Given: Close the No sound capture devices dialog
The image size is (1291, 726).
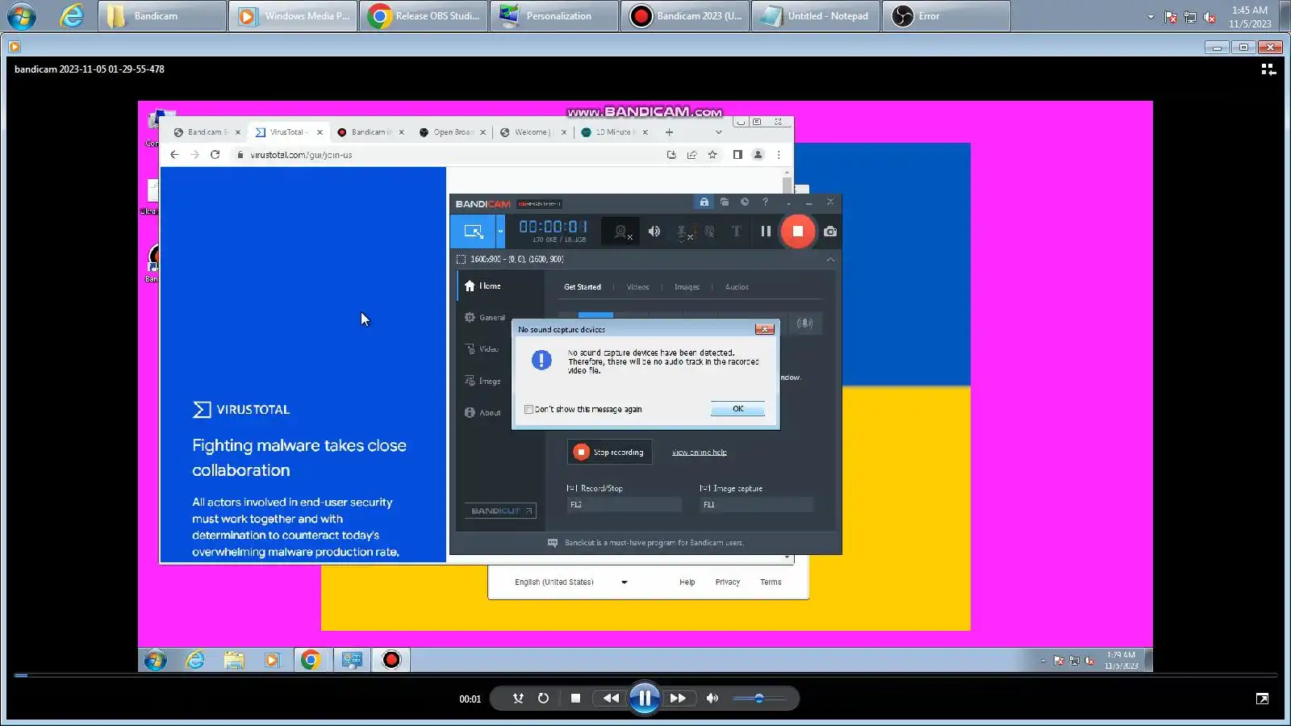Looking at the screenshot, I should click(764, 329).
